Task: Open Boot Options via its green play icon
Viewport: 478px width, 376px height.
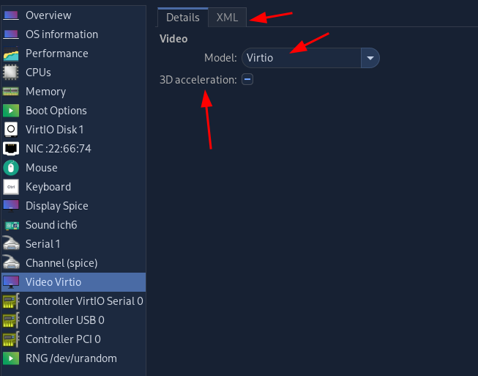Action: pos(11,111)
